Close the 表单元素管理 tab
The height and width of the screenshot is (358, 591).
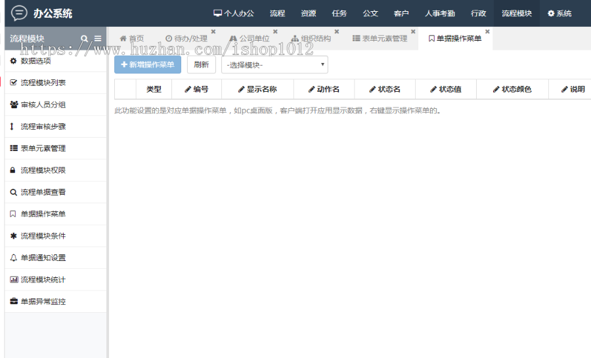(413, 31)
